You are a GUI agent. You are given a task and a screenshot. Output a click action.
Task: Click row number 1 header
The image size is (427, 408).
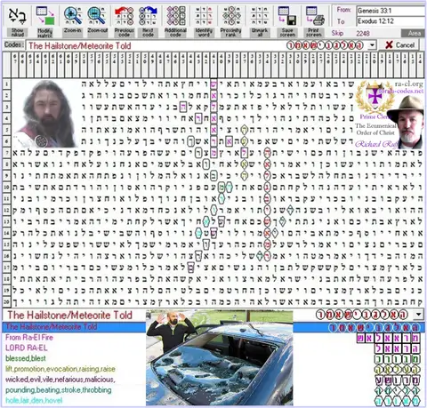click(x=6, y=84)
